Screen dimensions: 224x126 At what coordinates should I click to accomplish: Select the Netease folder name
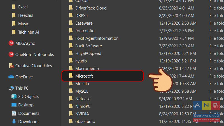[x=83, y=99]
